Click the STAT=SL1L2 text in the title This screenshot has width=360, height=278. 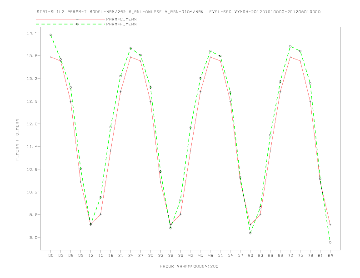(50, 12)
